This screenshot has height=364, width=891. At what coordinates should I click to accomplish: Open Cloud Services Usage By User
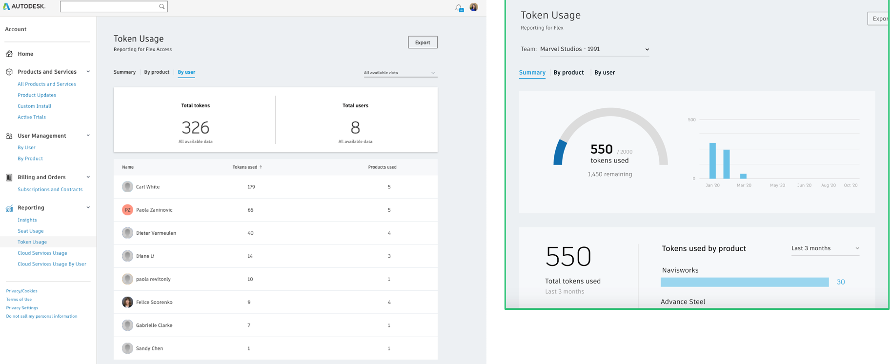coord(52,264)
